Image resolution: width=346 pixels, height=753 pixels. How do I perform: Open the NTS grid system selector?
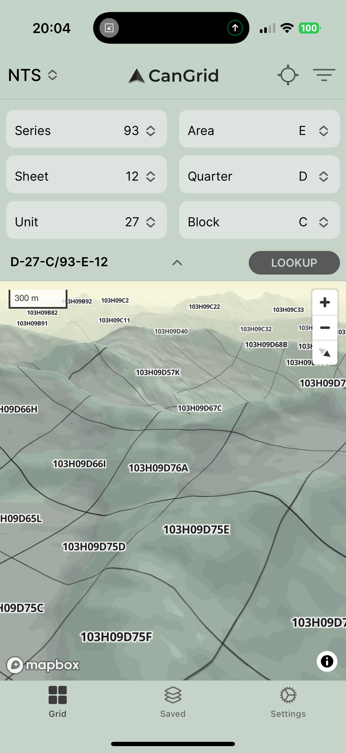click(33, 75)
